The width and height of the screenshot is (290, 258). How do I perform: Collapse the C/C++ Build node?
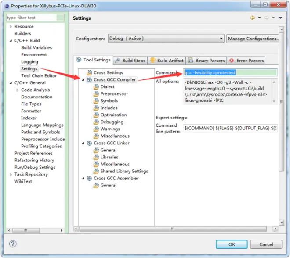(x=11, y=41)
